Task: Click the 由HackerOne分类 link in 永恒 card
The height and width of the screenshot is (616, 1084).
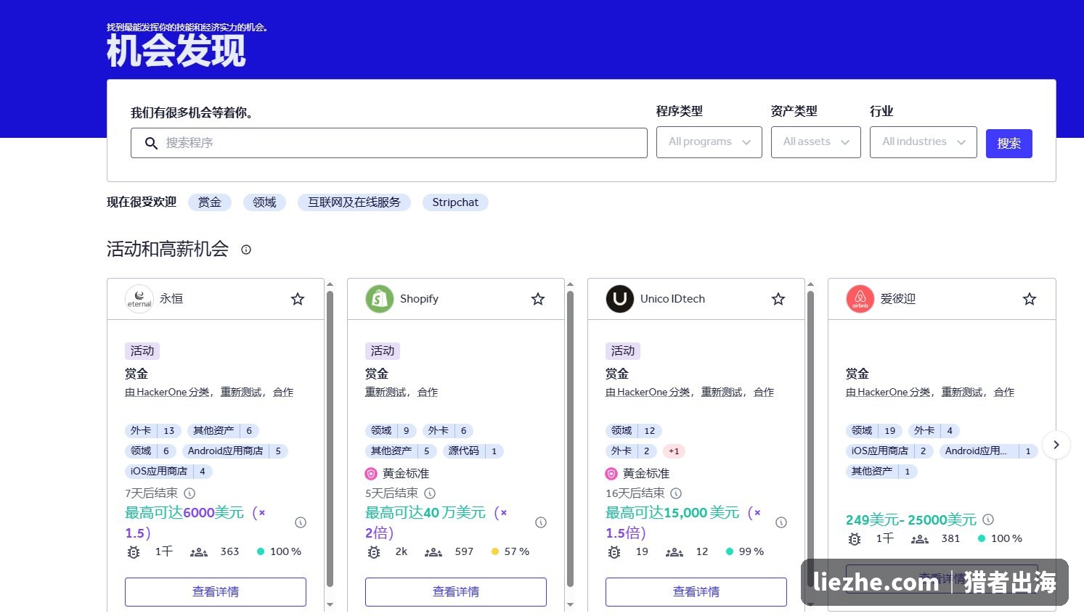Action: [x=167, y=393]
